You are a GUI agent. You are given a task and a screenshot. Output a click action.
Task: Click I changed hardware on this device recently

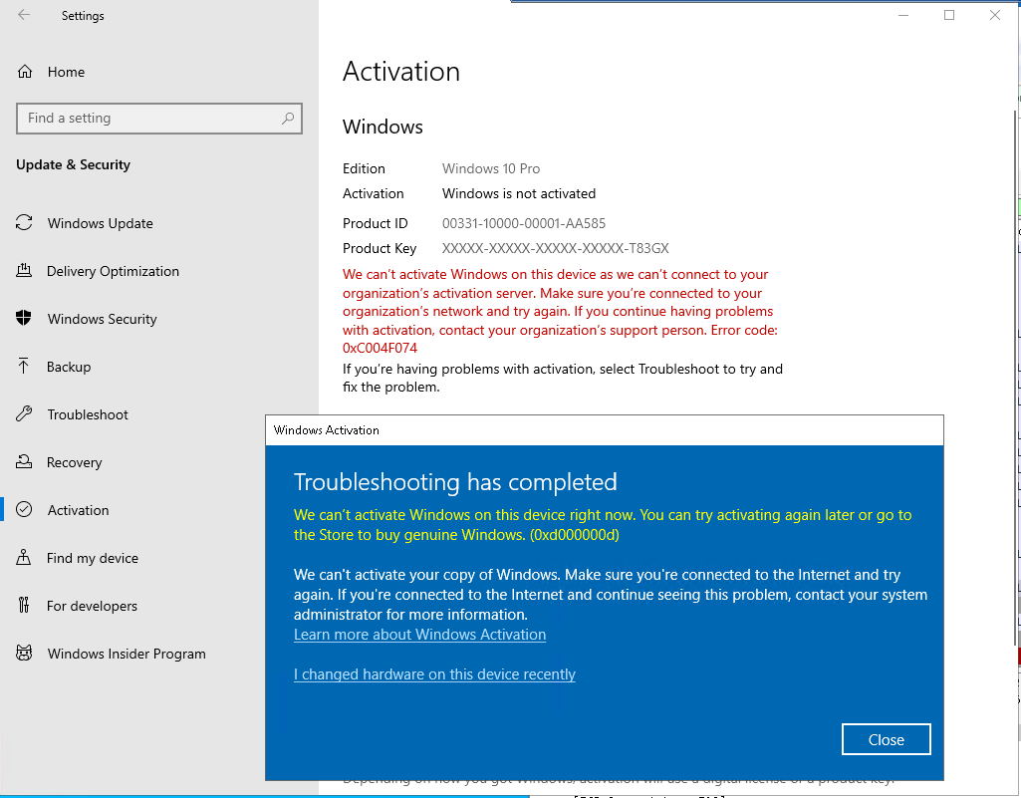click(x=434, y=674)
